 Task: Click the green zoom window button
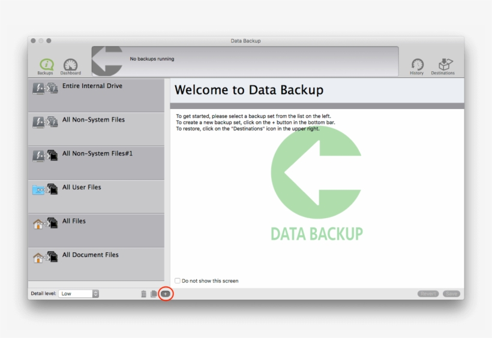49,41
